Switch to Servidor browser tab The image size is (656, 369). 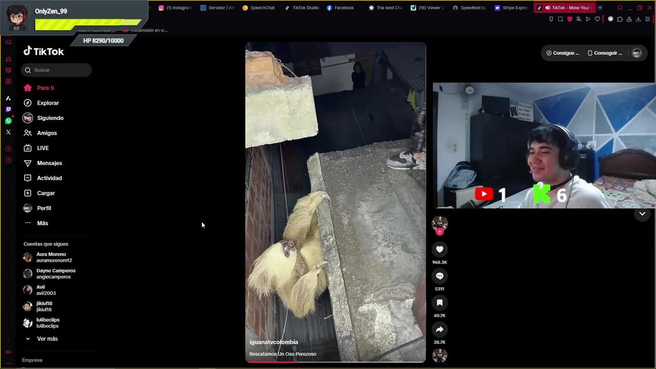click(217, 8)
